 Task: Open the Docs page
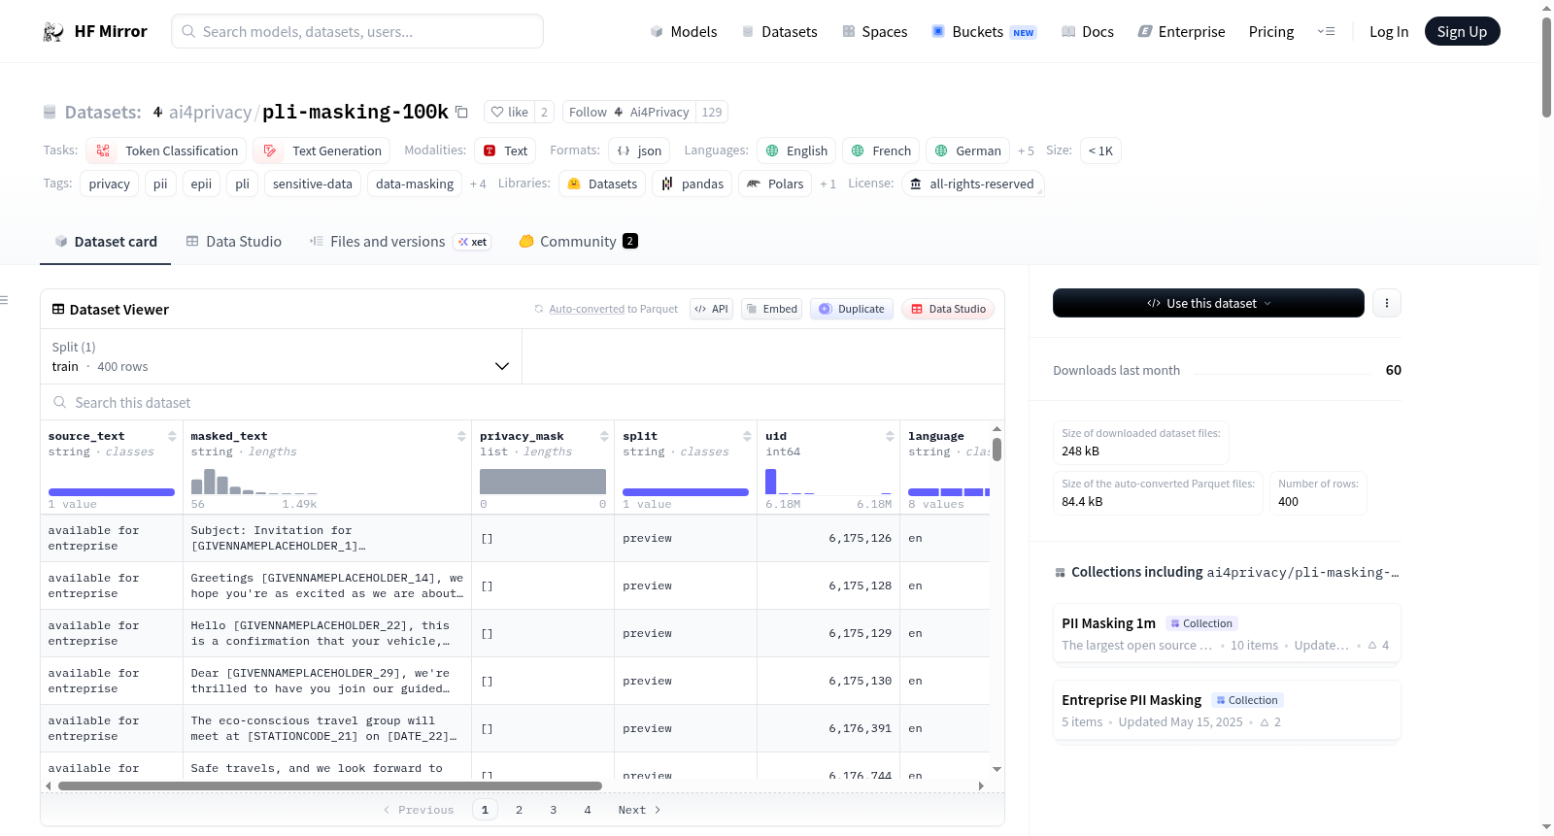[1088, 32]
